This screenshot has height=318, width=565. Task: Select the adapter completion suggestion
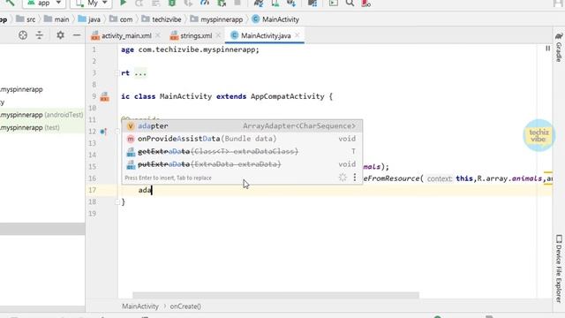pos(242,125)
